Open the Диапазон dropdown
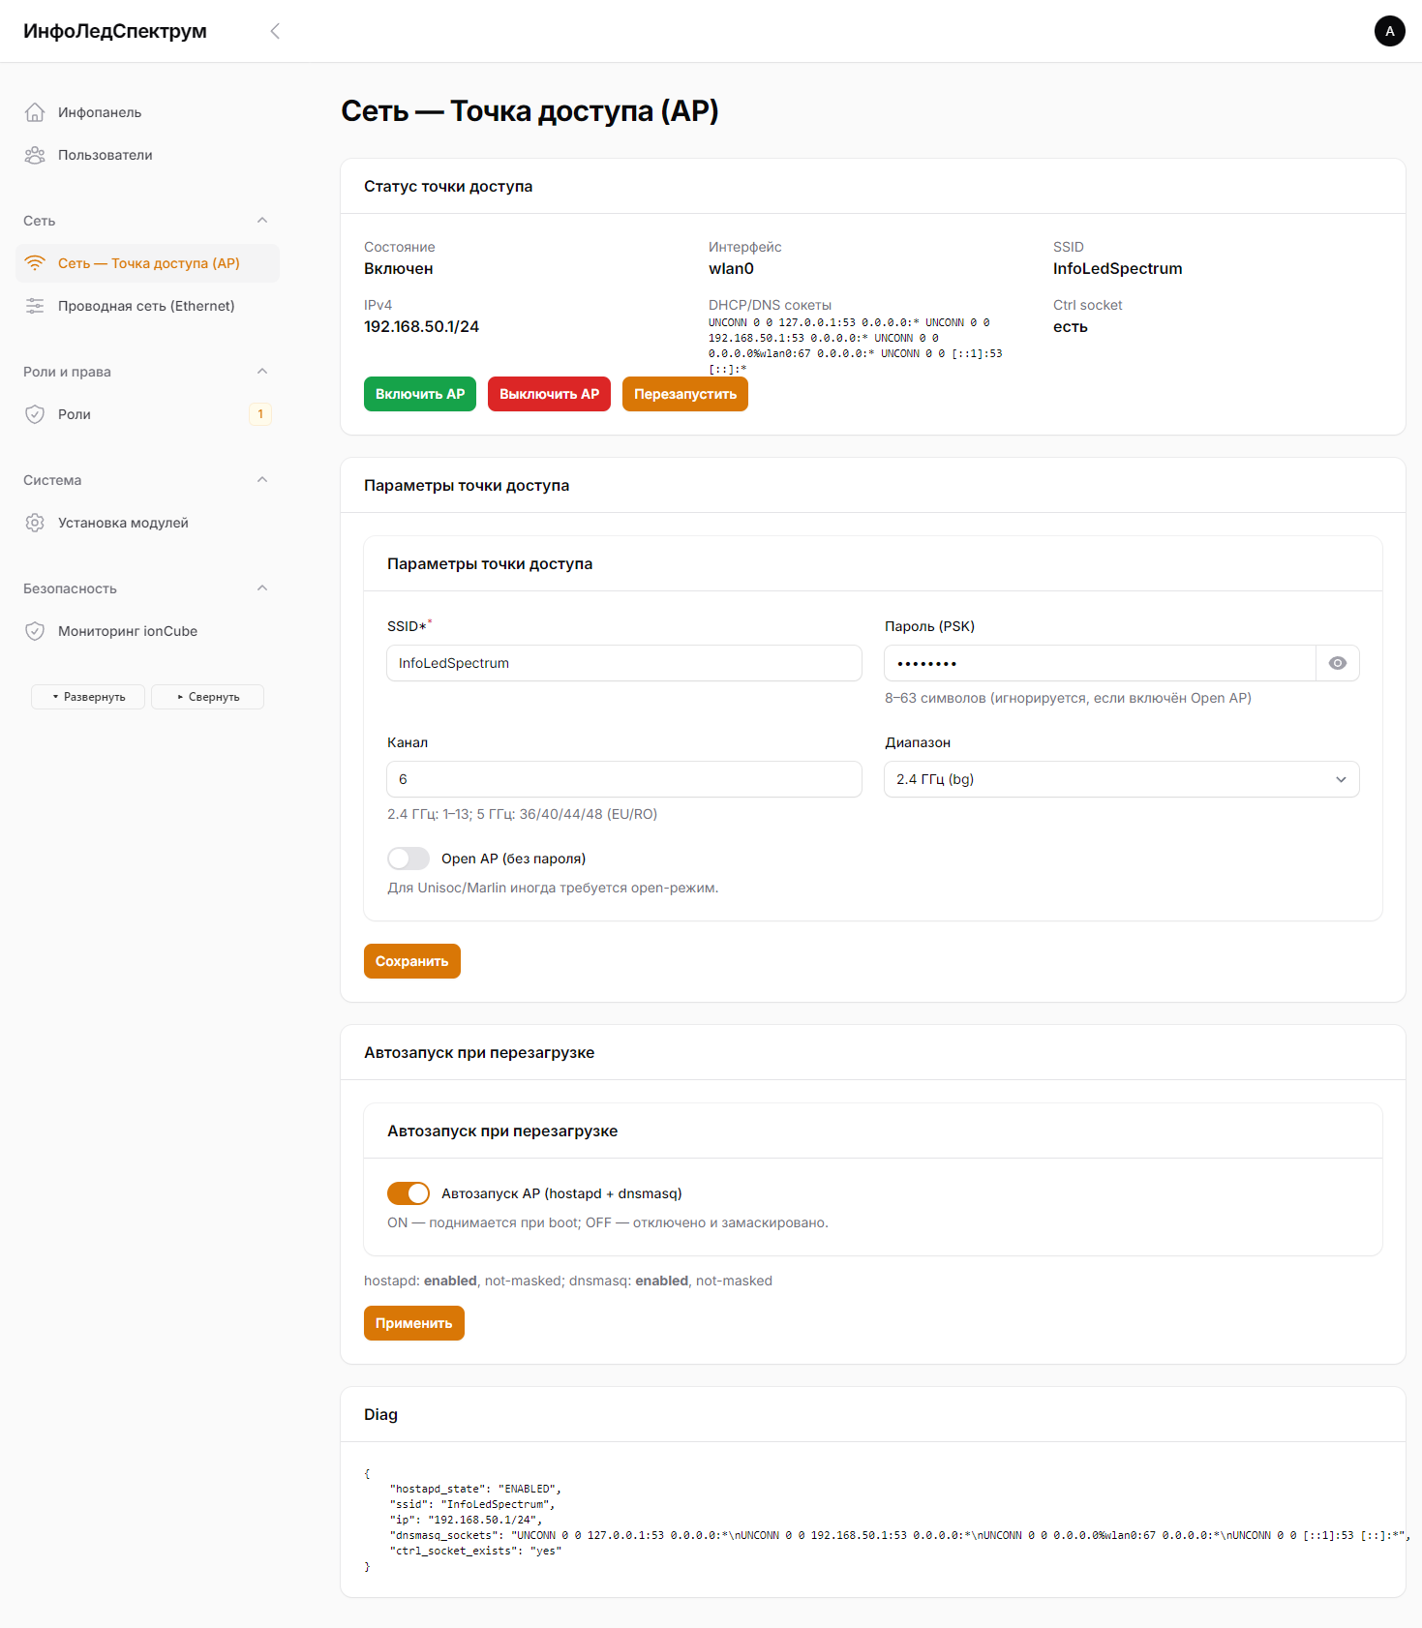Image resolution: width=1422 pixels, height=1628 pixels. (x=1121, y=779)
